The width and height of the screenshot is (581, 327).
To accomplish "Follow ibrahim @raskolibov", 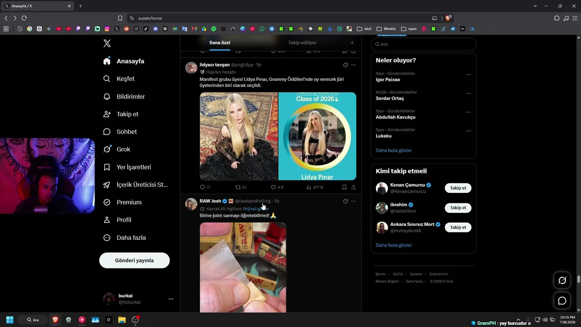I will (x=458, y=208).
